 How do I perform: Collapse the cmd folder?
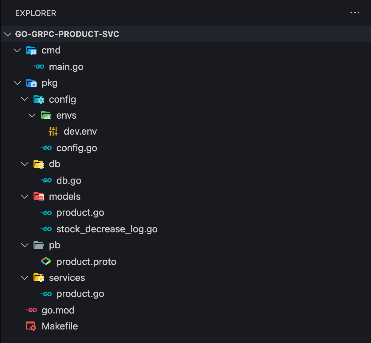click(x=17, y=50)
